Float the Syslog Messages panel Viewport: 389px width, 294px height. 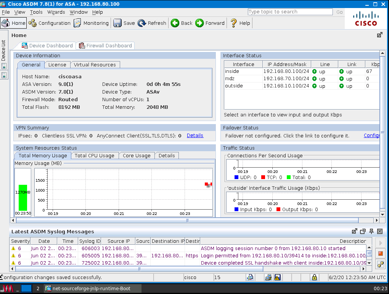[x=355, y=231]
